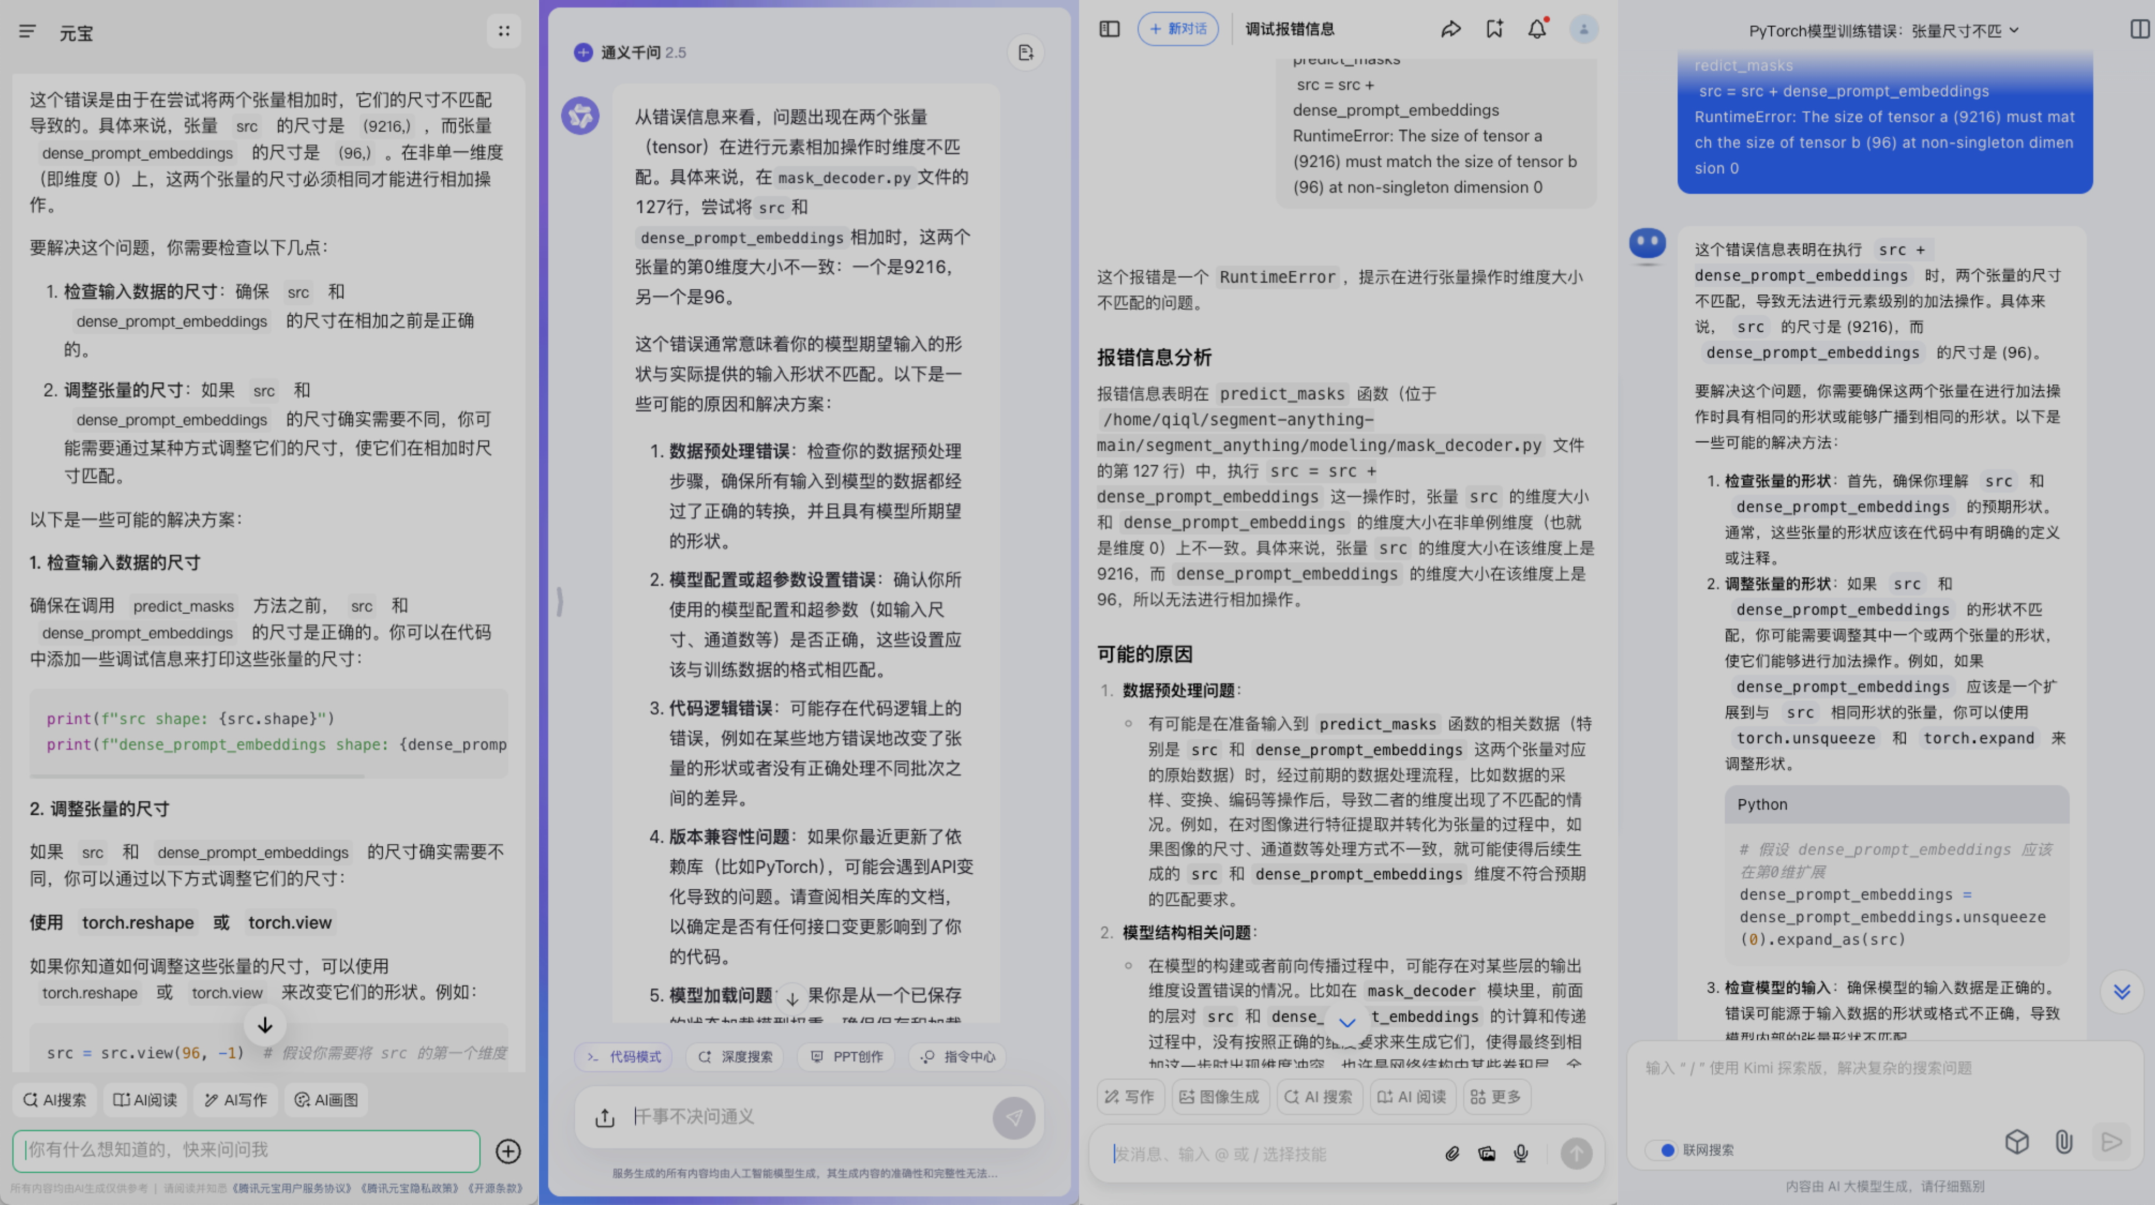2155x1205 pixels.
Task: Click the up-arrow send button beside the microphone
Action: [x=1577, y=1154]
